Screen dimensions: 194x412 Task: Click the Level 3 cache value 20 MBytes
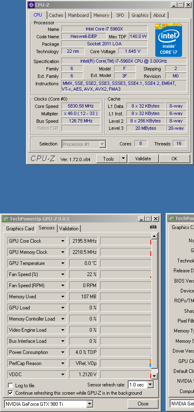[145, 128]
